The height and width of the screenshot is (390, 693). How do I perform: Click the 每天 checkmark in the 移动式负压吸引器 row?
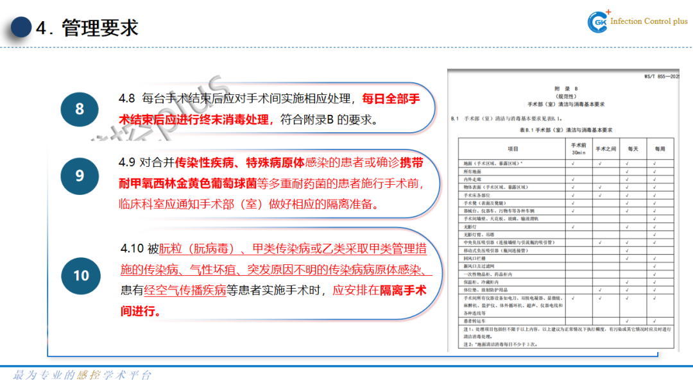(627, 250)
